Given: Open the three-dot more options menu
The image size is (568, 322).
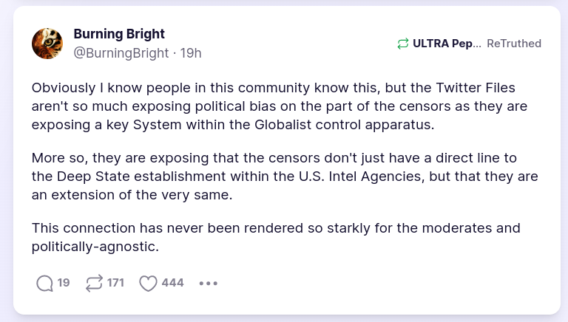Looking at the screenshot, I should 209,284.
